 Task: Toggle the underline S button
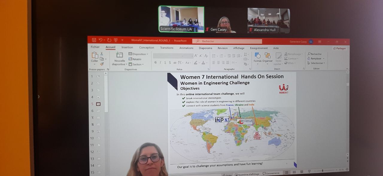coord(165,63)
